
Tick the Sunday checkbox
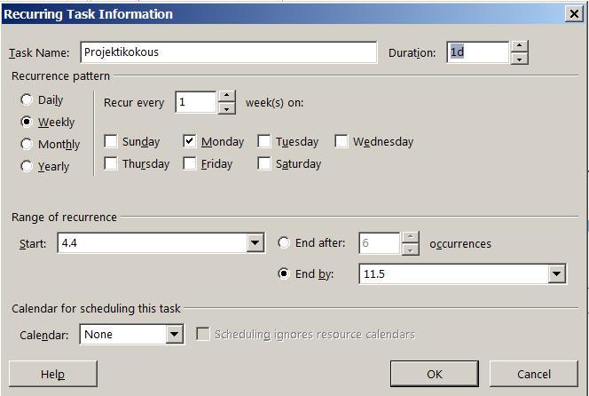(x=111, y=141)
